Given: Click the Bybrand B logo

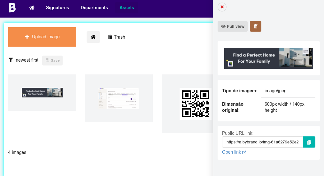Looking at the screenshot, I should (12, 8).
